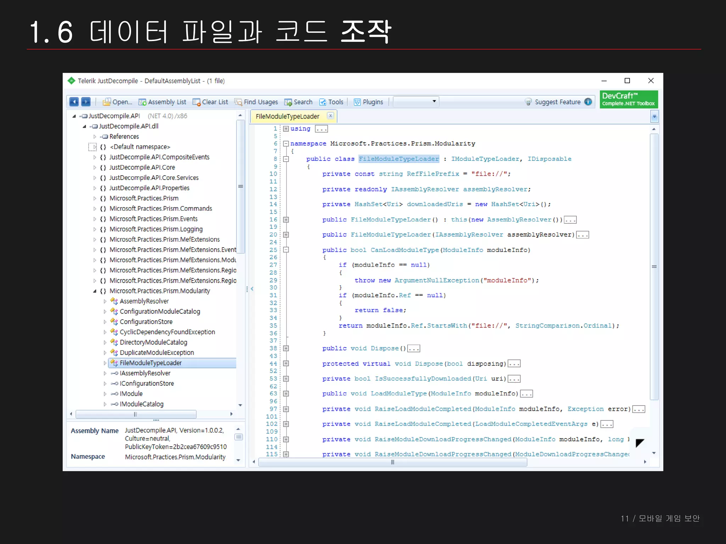Viewport: 726px width, 544px height.
Task: Select JustDecompile.API.Core in the tree
Action: point(142,167)
